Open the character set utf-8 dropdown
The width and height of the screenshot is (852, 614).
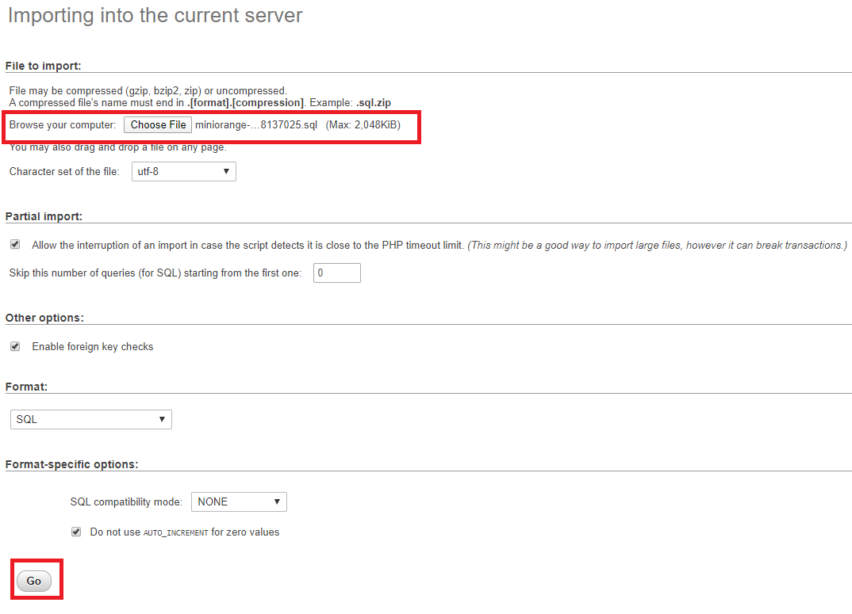184,172
